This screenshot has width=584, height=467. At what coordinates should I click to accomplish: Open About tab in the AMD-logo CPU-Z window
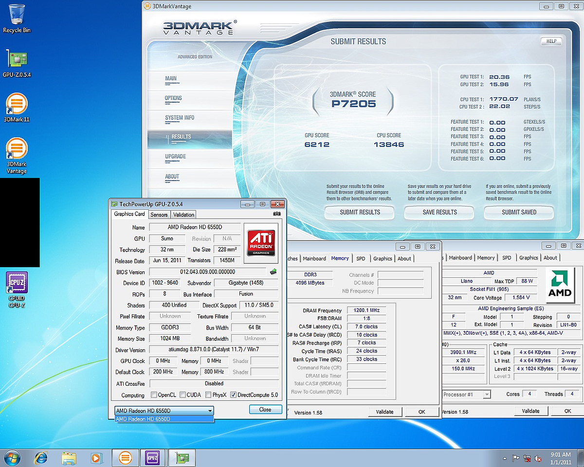(x=550, y=258)
